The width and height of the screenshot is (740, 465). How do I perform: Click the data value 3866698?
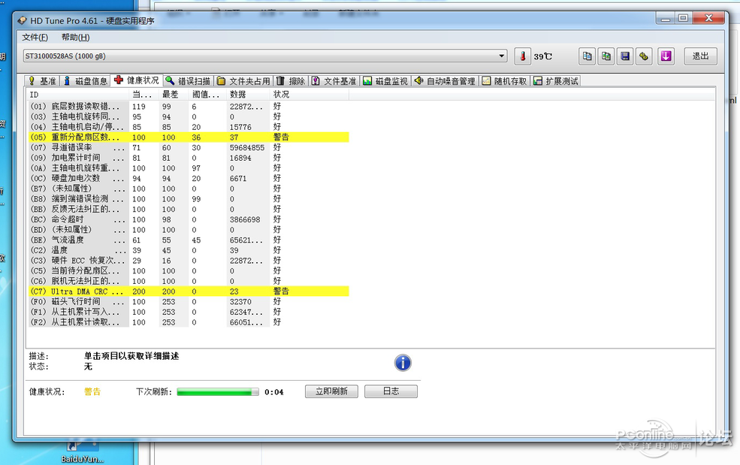point(245,219)
